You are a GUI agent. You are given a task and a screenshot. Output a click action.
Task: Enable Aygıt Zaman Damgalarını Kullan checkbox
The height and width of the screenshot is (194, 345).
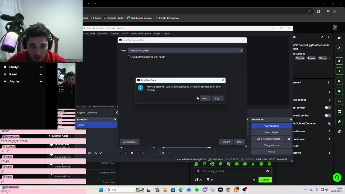[x=129, y=57]
